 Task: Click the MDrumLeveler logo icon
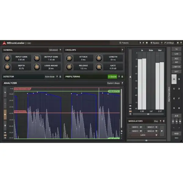(x=4, y=43)
